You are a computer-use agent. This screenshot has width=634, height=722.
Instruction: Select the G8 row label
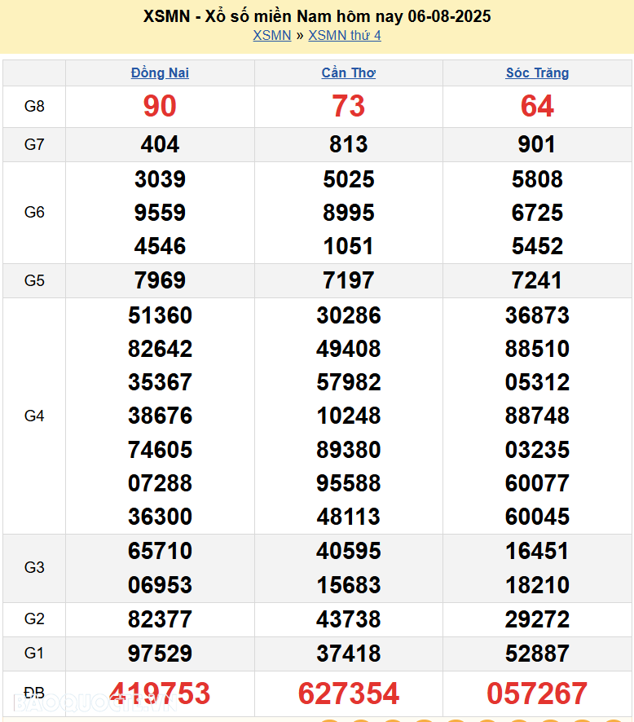(x=34, y=106)
